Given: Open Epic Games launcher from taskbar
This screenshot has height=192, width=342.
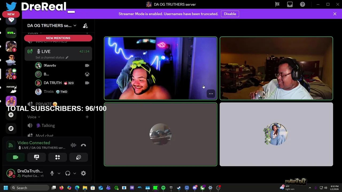Looking at the screenshot, I should coord(171,188).
